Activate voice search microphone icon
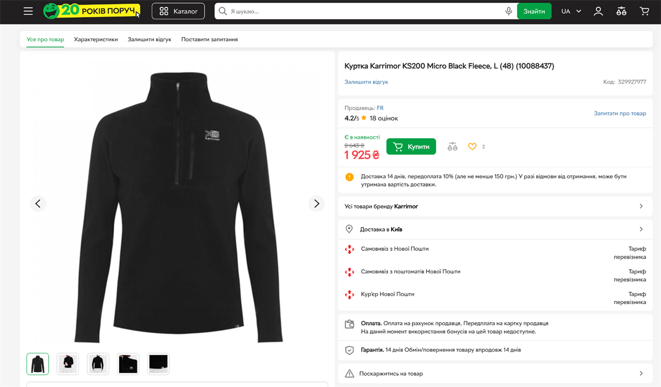This screenshot has height=387, width=661. [x=508, y=11]
